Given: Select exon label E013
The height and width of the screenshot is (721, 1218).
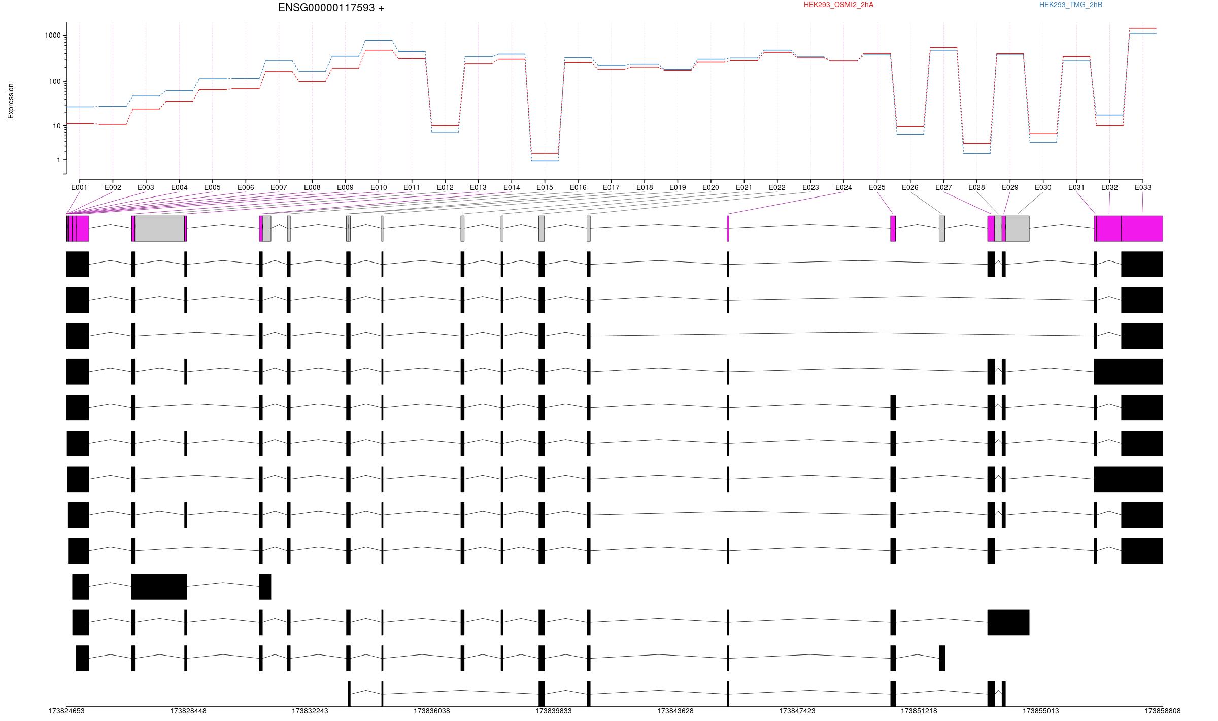Looking at the screenshot, I should 478,187.
